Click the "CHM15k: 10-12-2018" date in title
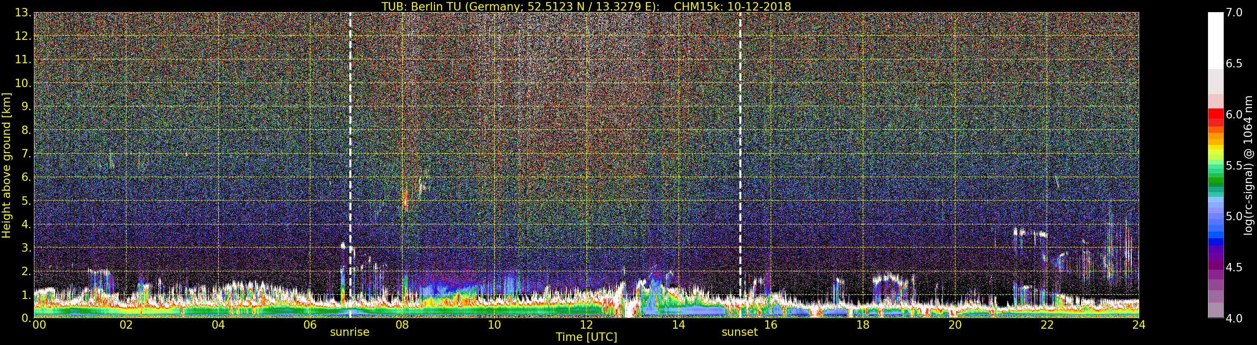1257x345 pixels. 732,6
